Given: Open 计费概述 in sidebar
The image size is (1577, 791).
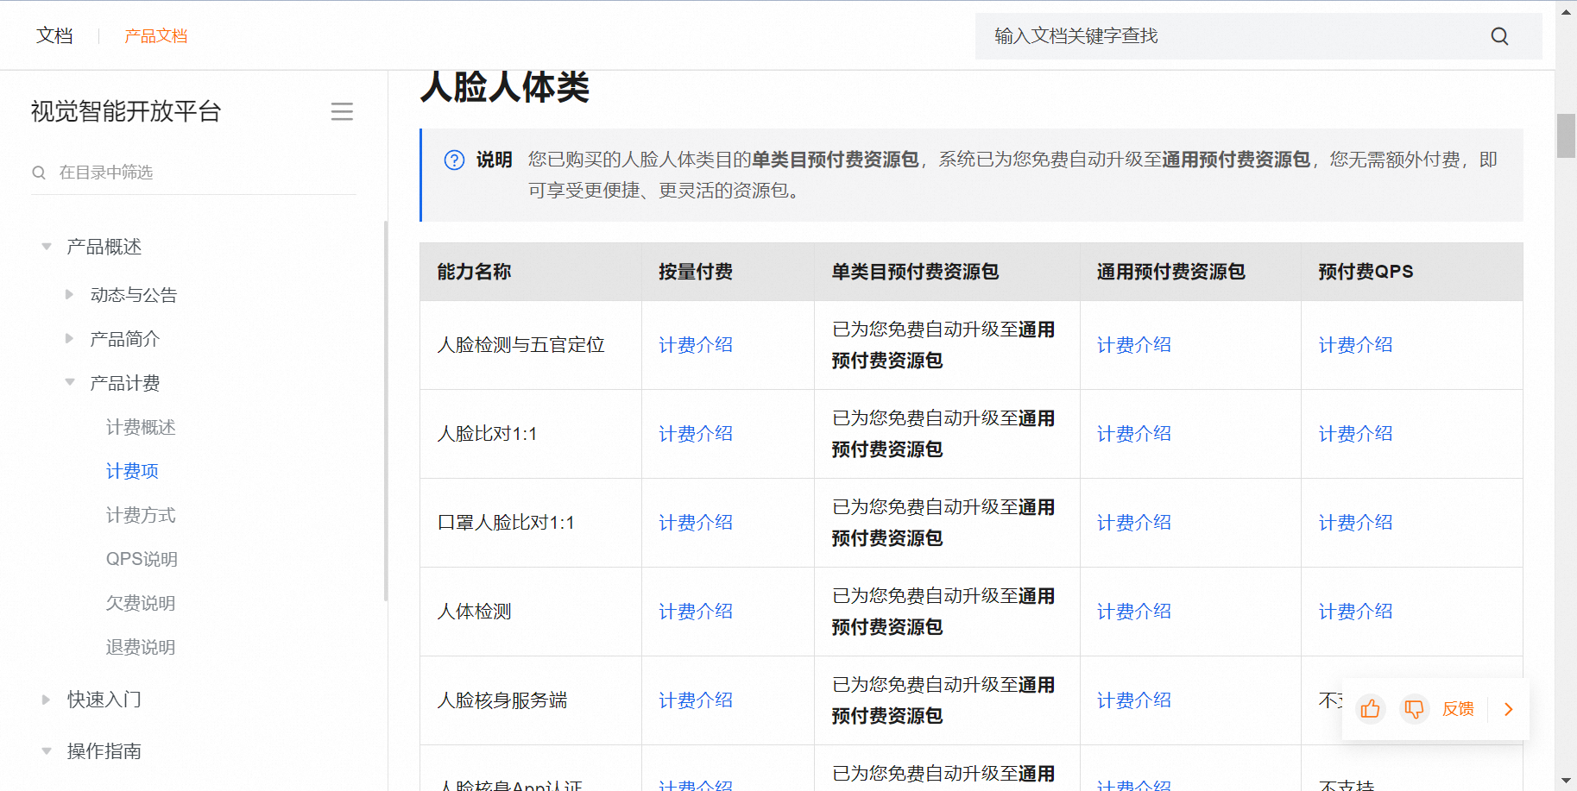Looking at the screenshot, I should pos(141,427).
